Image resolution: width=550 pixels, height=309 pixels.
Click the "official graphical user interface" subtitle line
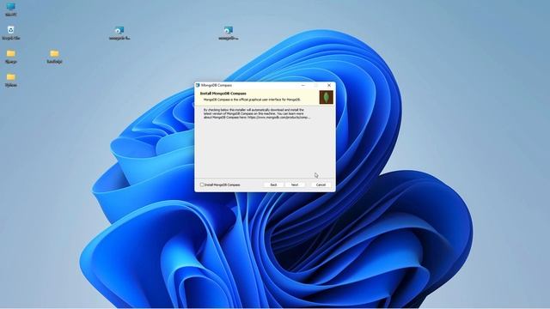point(252,100)
